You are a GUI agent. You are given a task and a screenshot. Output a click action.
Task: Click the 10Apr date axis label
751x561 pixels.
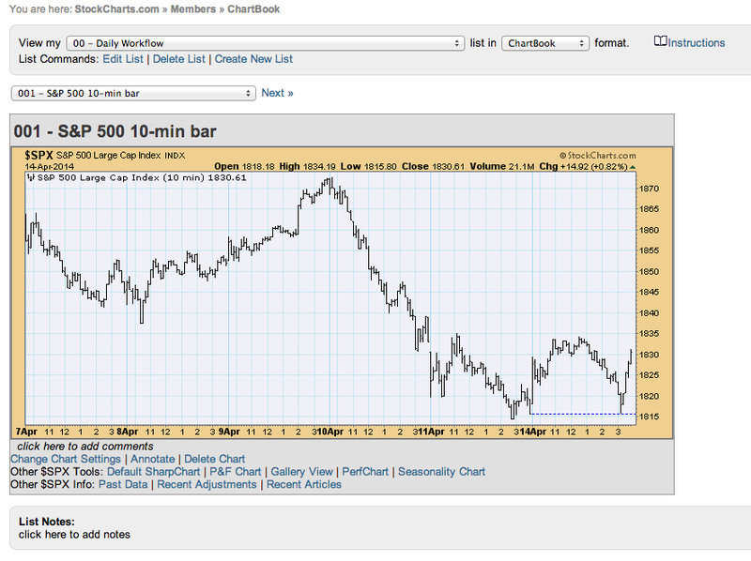click(330, 432)
